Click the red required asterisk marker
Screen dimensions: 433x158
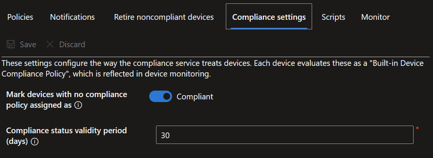[417, 129]
